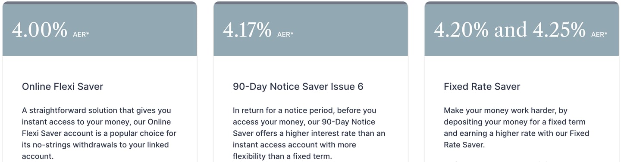Click the 4.17% interest rate figure

[247, 30]
